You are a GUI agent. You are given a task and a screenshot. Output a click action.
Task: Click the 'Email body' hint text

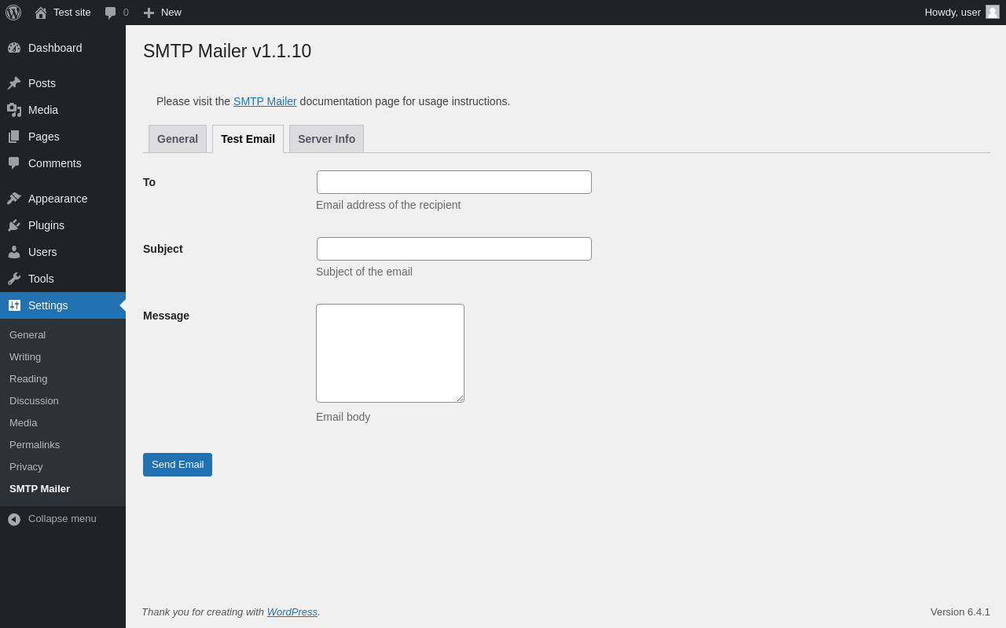[343, 417]
